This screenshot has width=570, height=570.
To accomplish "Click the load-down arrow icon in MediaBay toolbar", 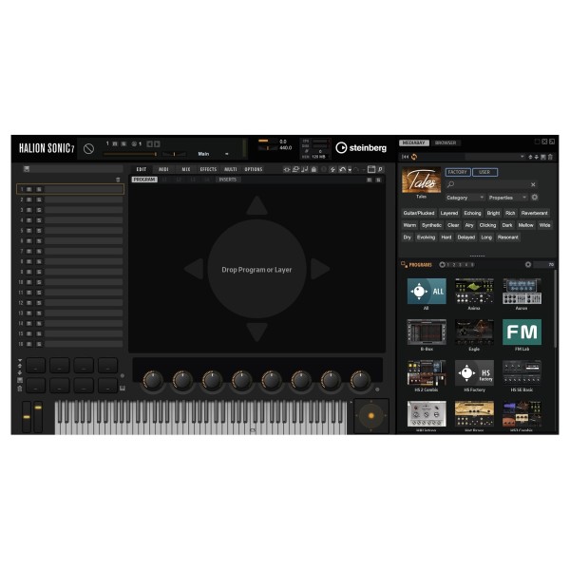I will (537, 157).
